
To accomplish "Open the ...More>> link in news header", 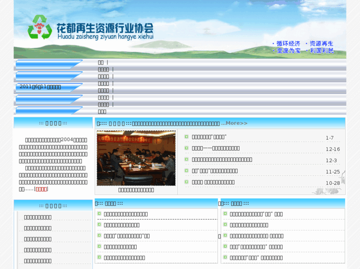I will (x=234, y=123).
